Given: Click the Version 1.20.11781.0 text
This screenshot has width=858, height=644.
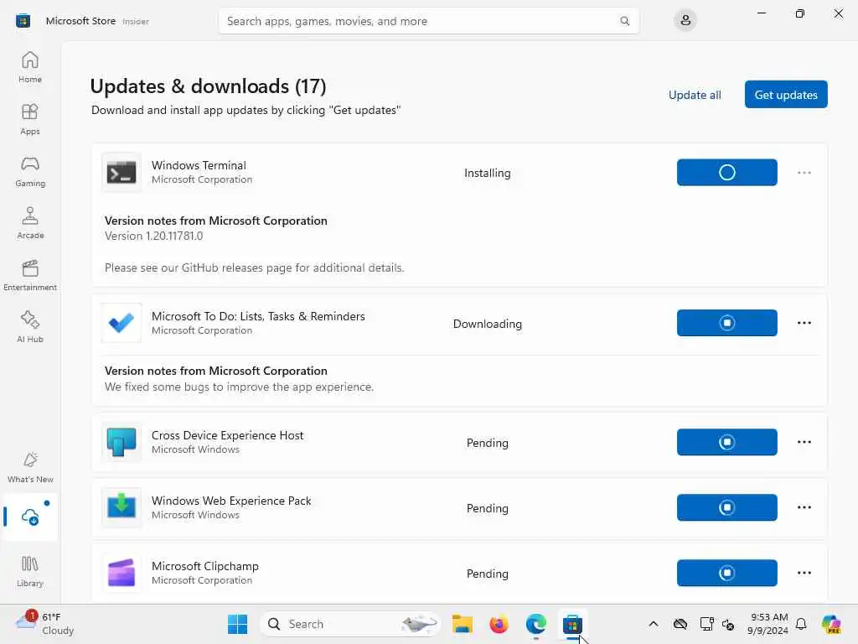Looking at the screenshot, I should [x=154, y=236].
